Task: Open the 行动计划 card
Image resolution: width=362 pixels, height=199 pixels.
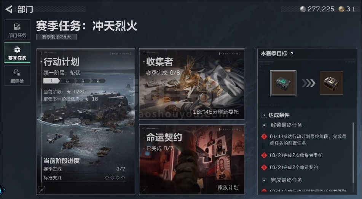Action: [x=86, y=121]
